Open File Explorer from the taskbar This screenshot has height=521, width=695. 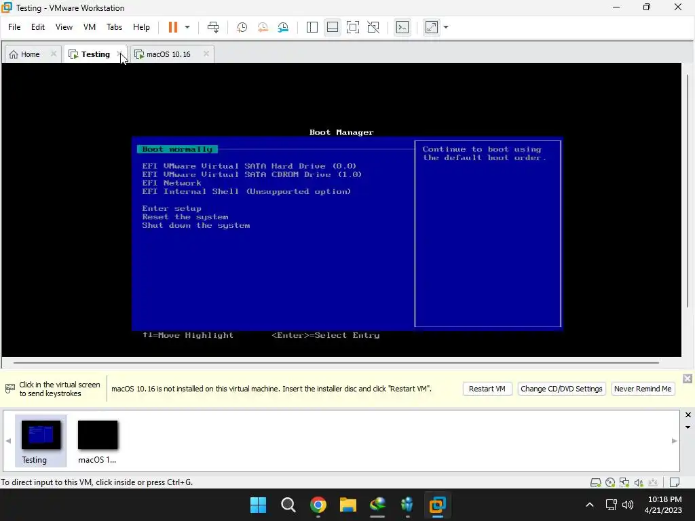tap(348, 505)
